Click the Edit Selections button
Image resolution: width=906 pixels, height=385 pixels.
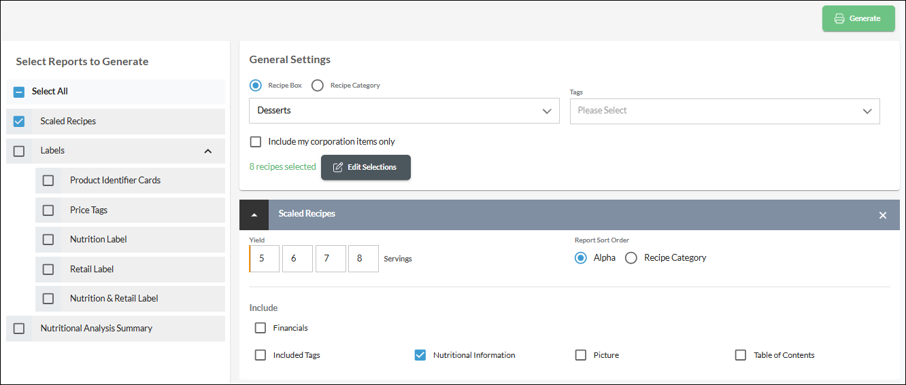(366, 167)
